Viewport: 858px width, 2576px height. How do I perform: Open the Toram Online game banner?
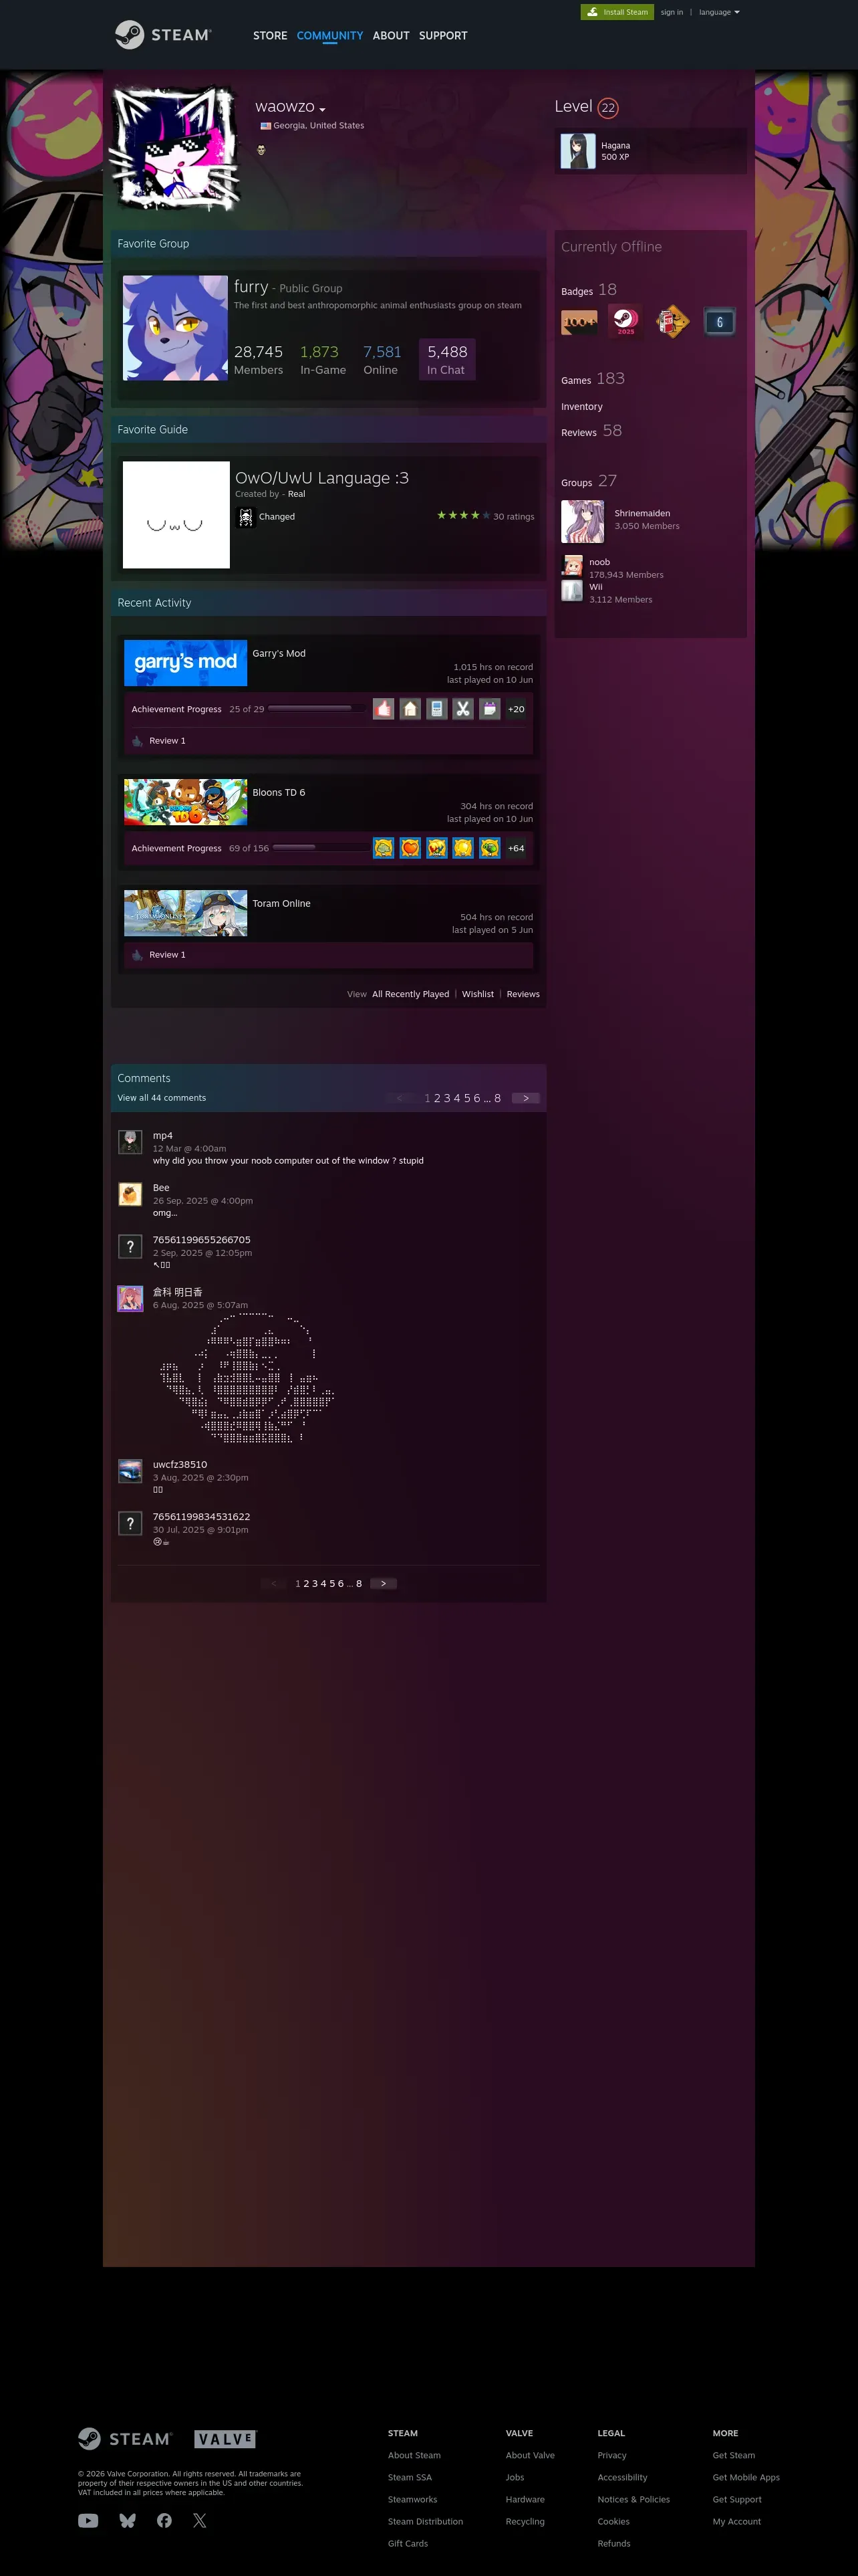[185, 913]
